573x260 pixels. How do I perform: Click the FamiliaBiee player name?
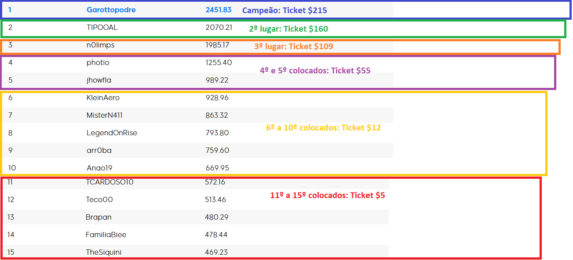coord(106,235)
